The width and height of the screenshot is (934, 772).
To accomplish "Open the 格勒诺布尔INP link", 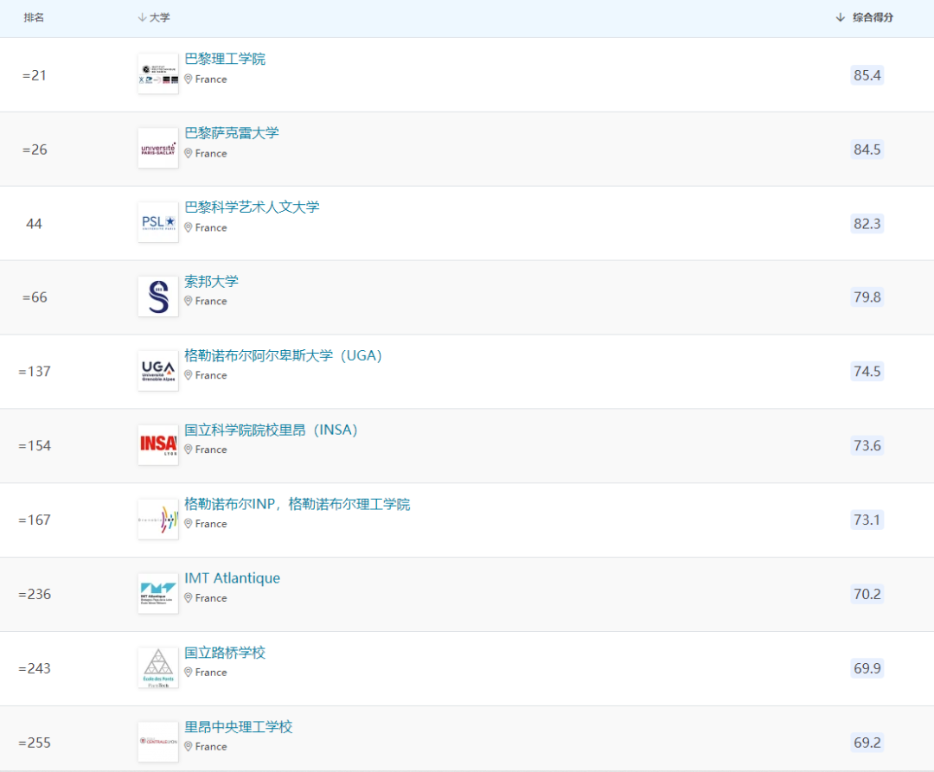I will (297, 504).
